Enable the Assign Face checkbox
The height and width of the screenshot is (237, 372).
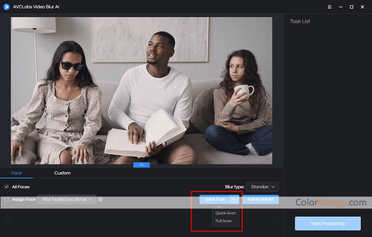7,199
